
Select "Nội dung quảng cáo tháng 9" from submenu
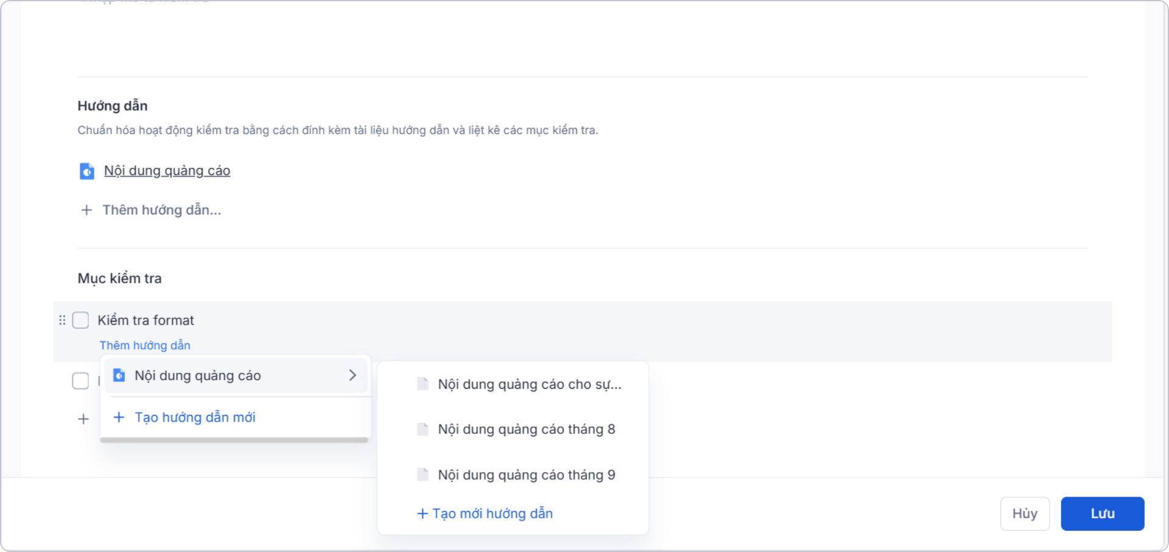[526, 475]
